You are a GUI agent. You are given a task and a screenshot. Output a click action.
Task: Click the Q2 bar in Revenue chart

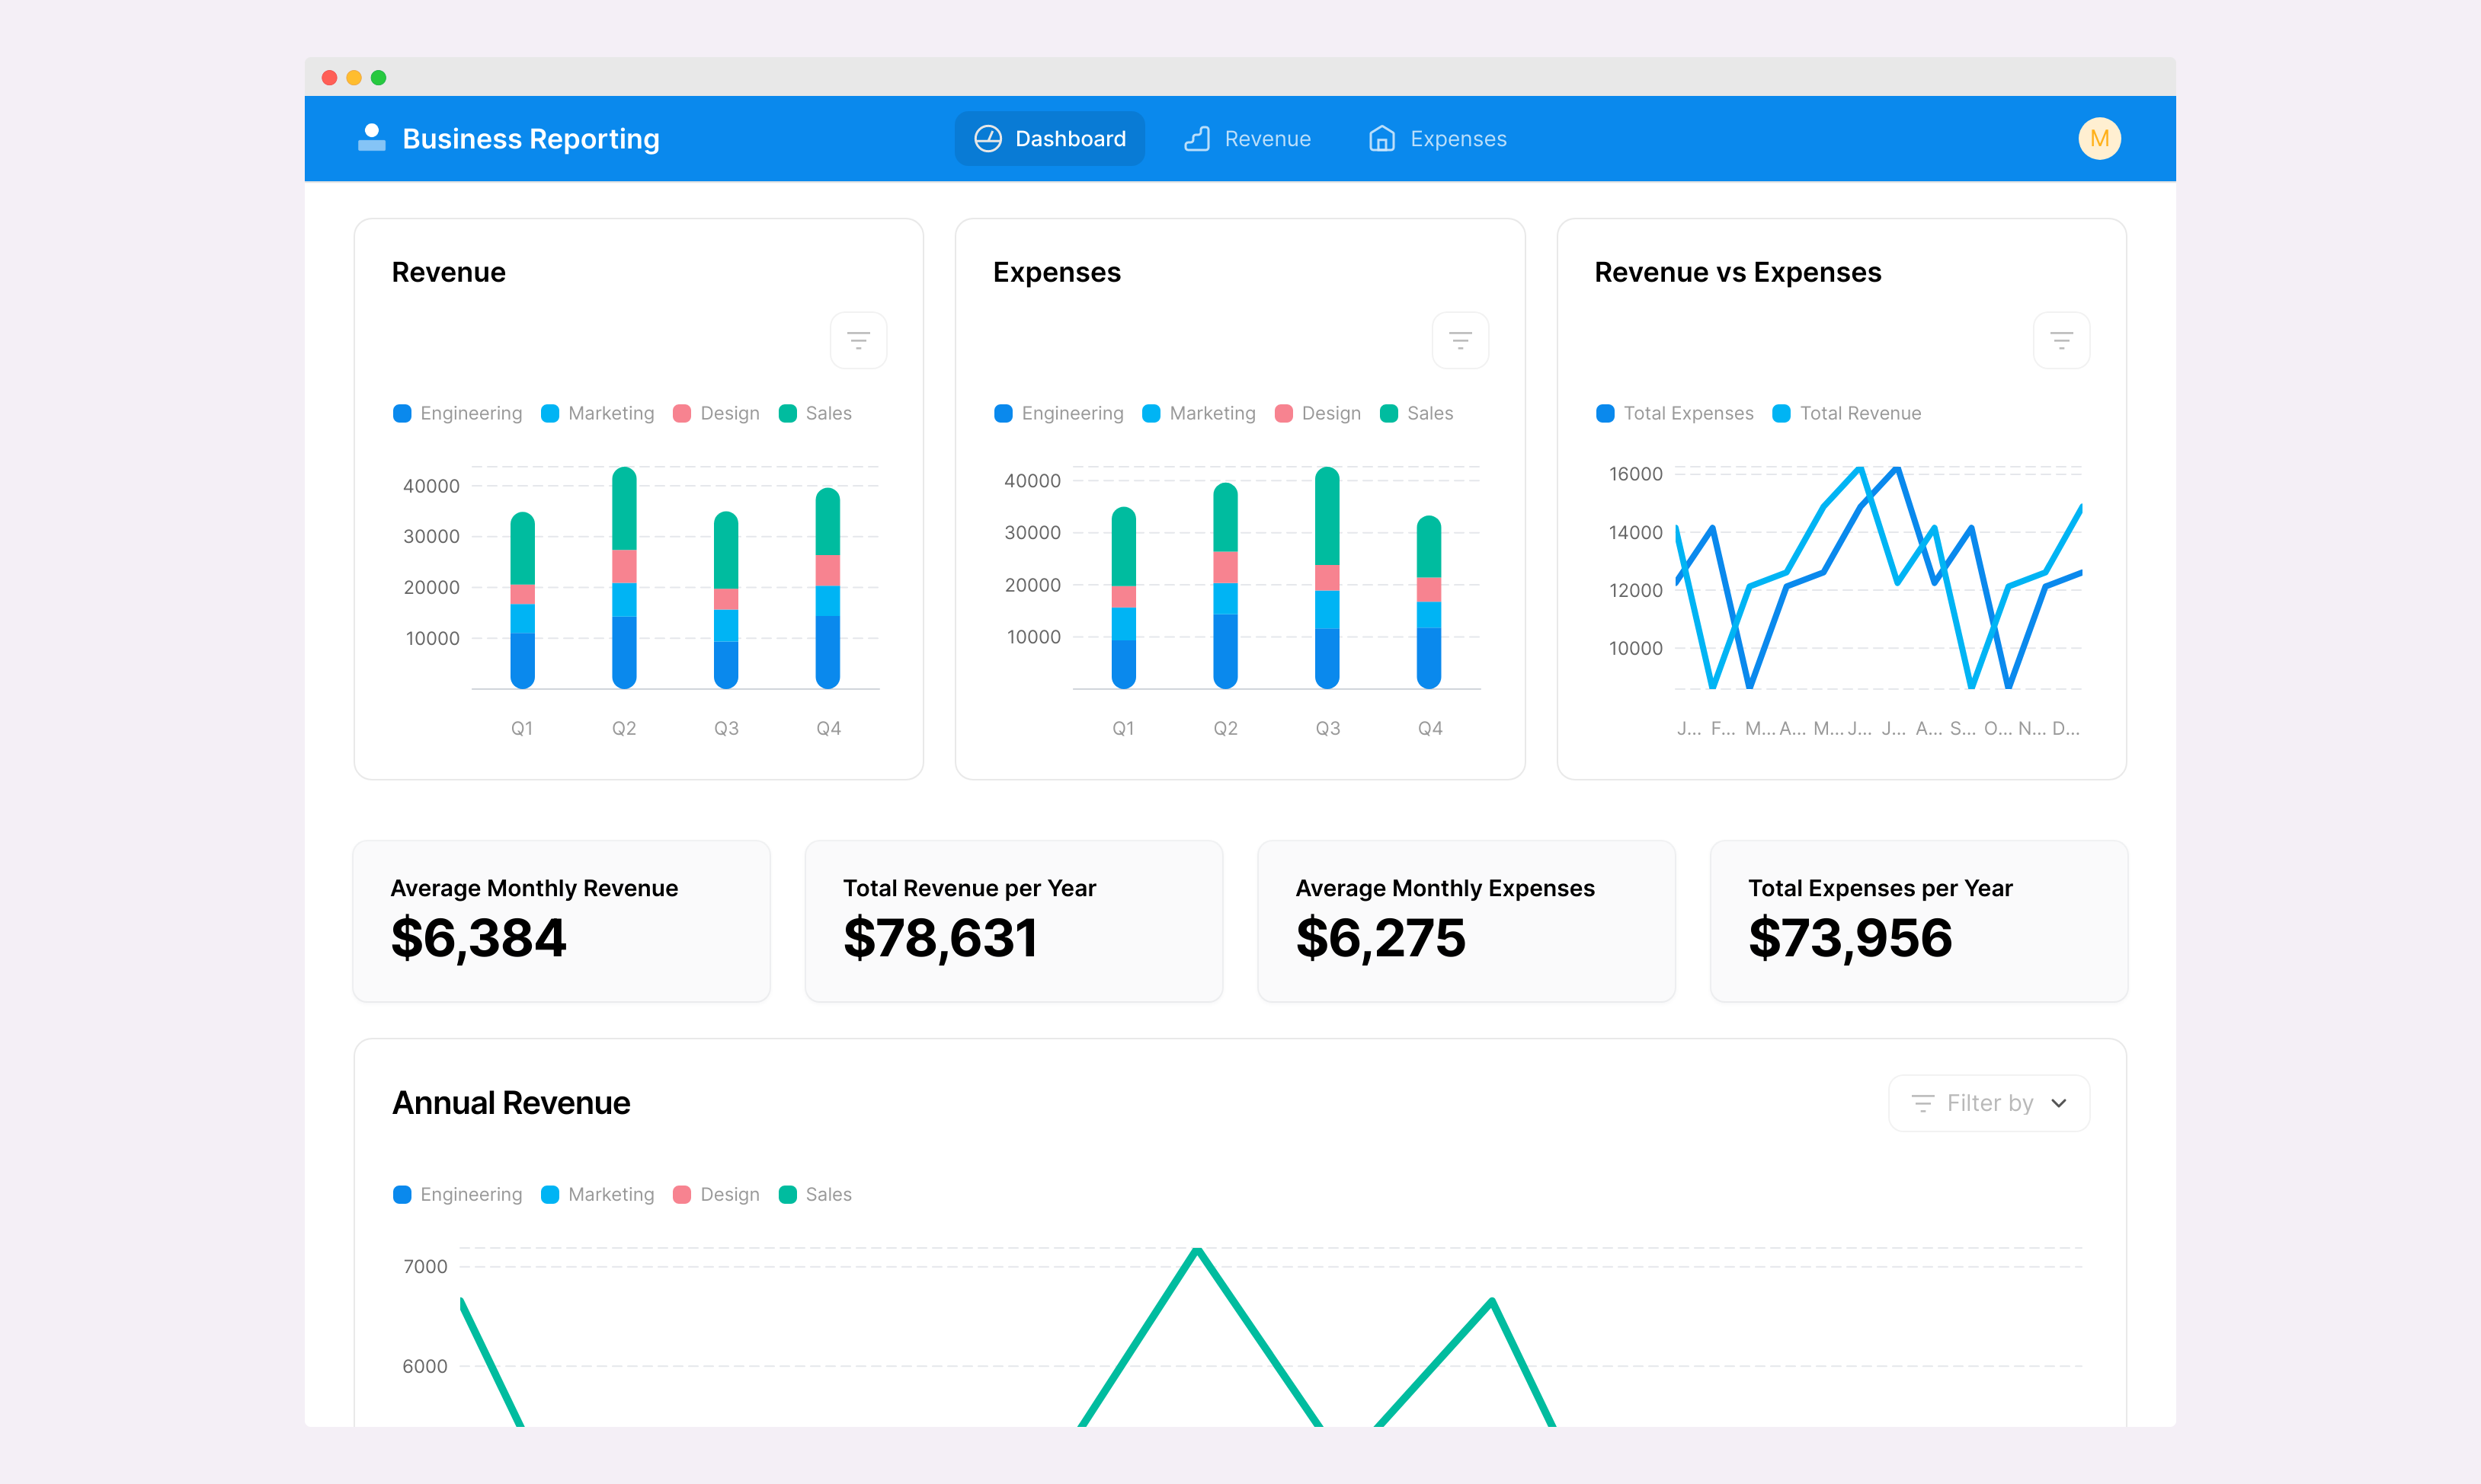[x=624, y=578]
